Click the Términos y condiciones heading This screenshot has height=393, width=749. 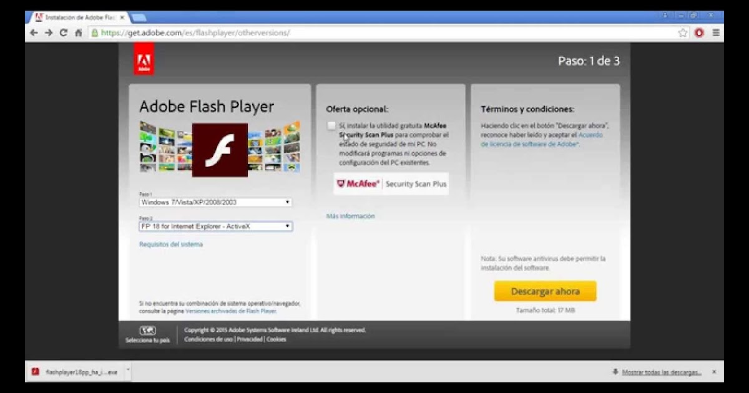click(527, 109)
